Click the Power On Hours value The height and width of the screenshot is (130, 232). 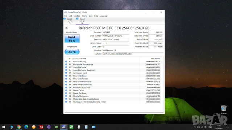pyautogui.click(x=156, y=47)
